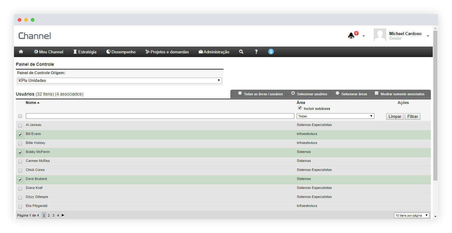Screen dimensions: 452x233
Task: Open the Projetos e demandas menu
Action: 167,52
